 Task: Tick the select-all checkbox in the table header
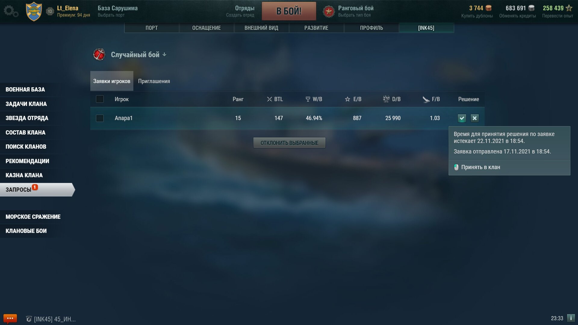(x=100, y=99)
